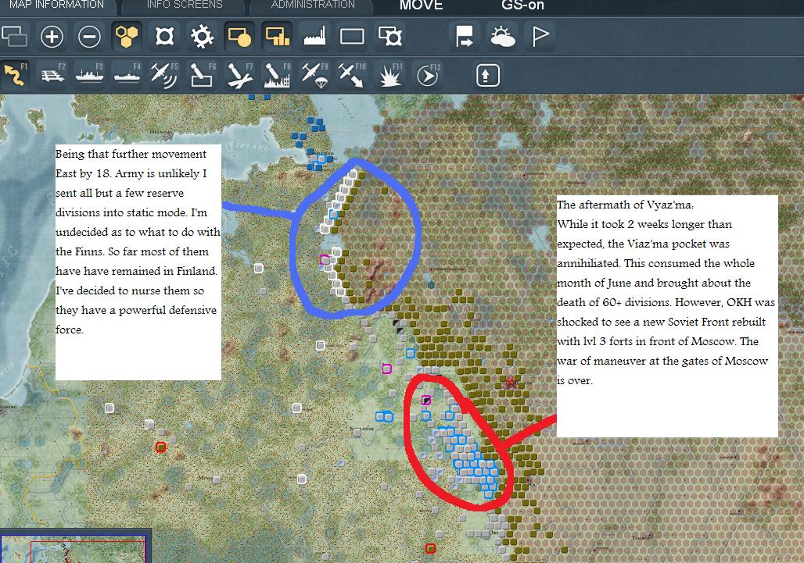Viewport: 804px width, 563px height.
Task: Toggle the four-pointed unit counter icon
Action: [x=164, y=37]
